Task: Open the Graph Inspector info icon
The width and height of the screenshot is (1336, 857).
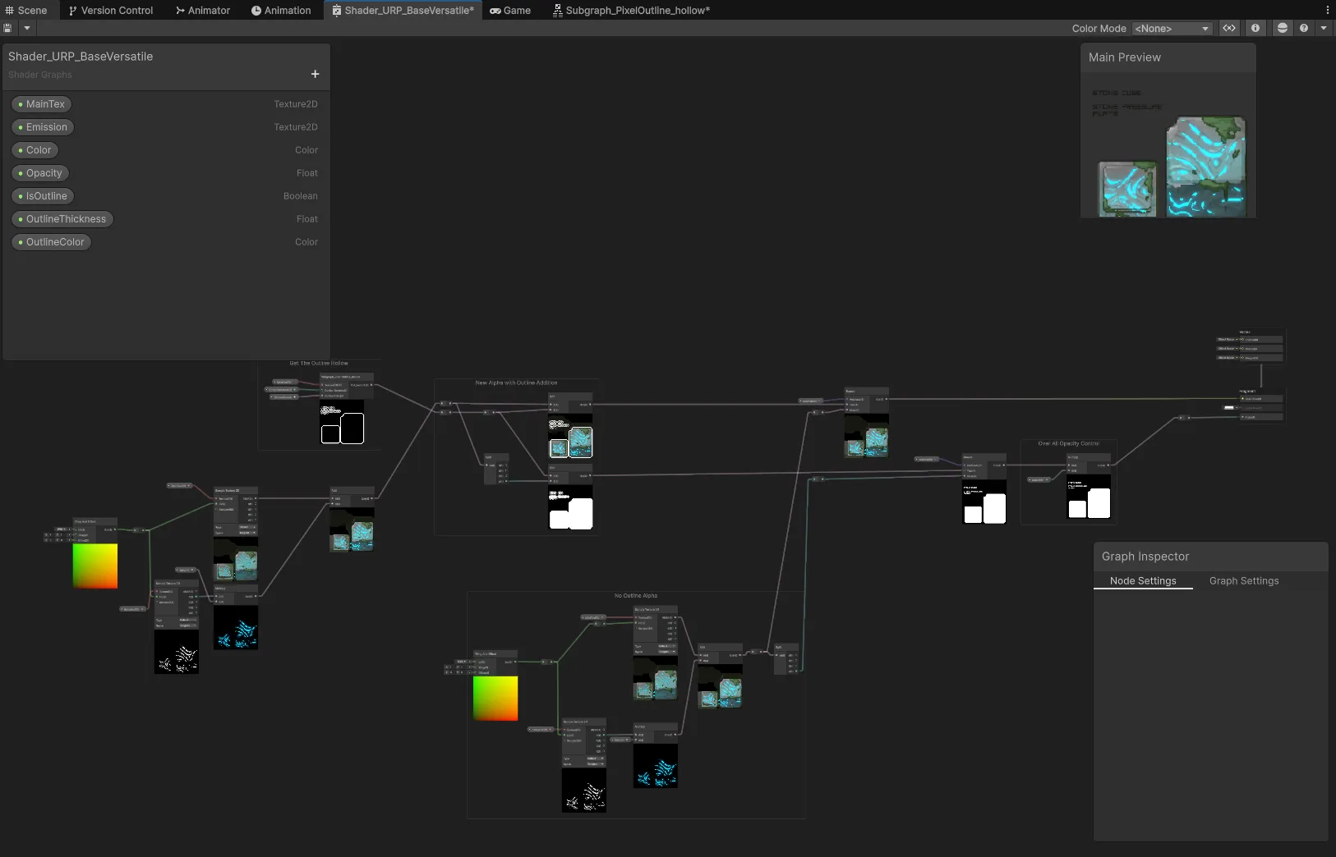Action: [x=1256, y=28]
